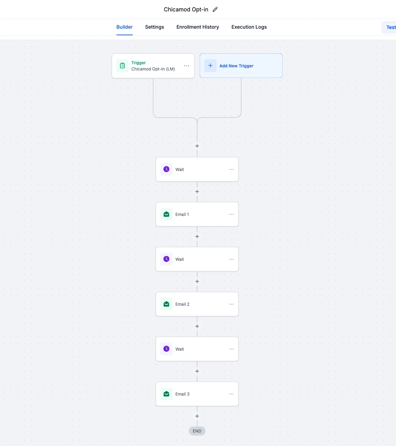Click the first Wait clock icon
This screenshot has height=446, width=396.
pos(166,169)
